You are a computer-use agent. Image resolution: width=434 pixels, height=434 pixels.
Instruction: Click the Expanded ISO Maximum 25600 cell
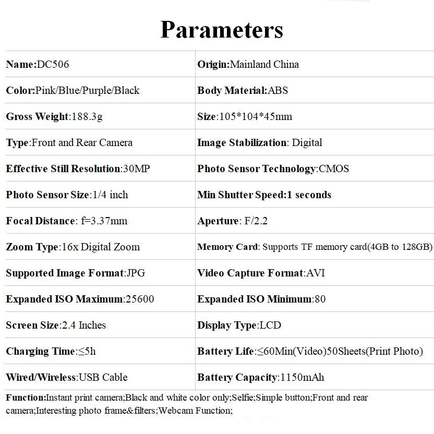tap(80, 299)
